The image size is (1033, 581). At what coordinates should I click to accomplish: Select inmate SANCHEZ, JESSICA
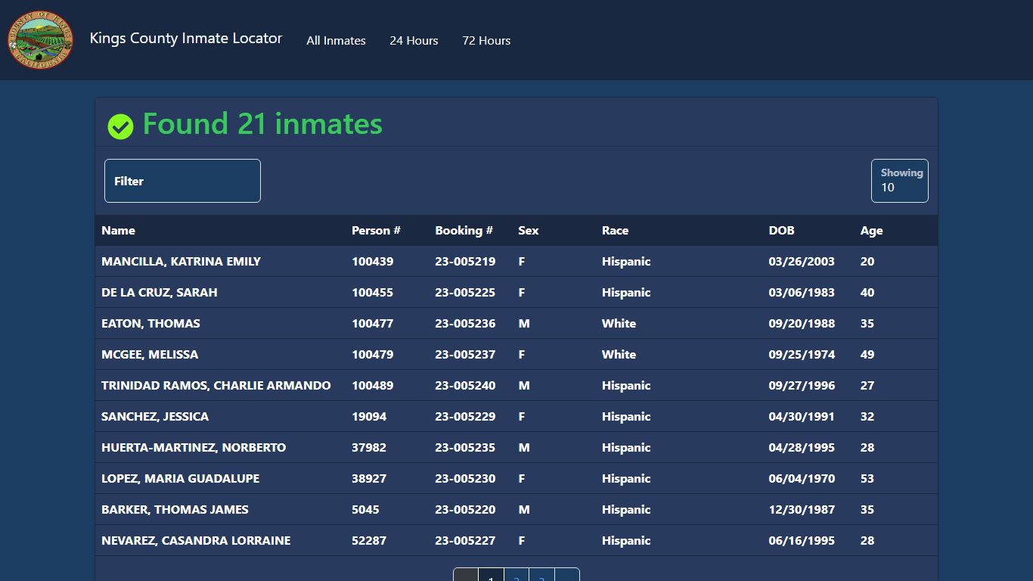tap(155, 417)
